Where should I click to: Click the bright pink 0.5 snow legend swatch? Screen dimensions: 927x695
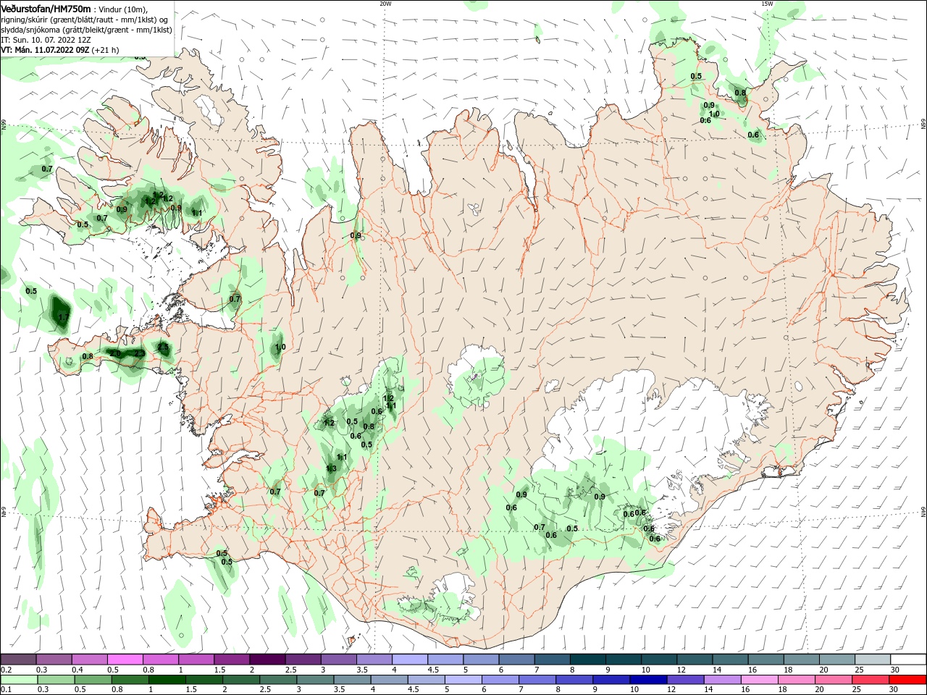[x=125, y=660]
